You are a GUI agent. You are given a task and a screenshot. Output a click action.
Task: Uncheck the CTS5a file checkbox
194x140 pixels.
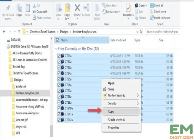pos(59,79)
